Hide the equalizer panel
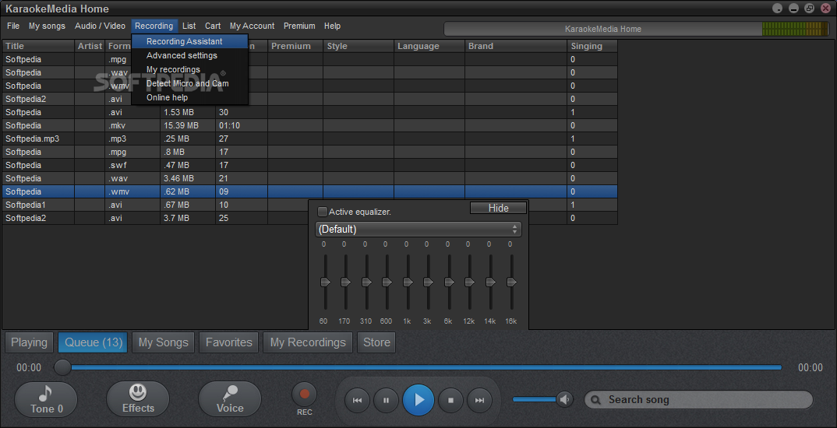 pos(499,208)
